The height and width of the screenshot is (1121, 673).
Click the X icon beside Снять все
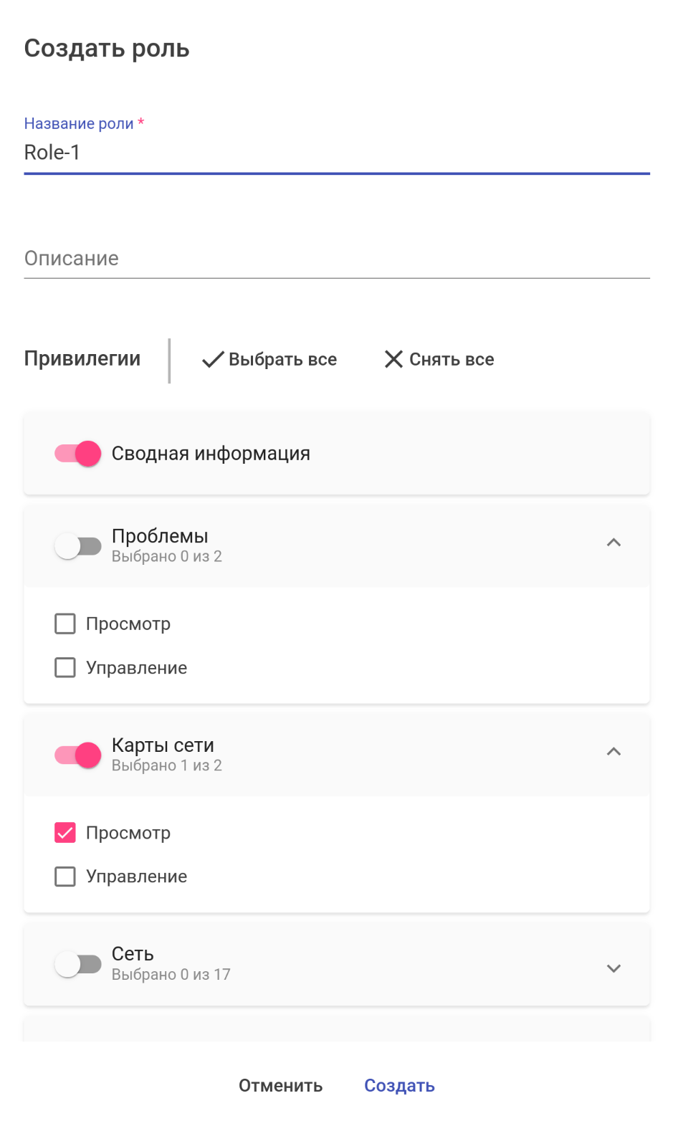coord(393,359)
